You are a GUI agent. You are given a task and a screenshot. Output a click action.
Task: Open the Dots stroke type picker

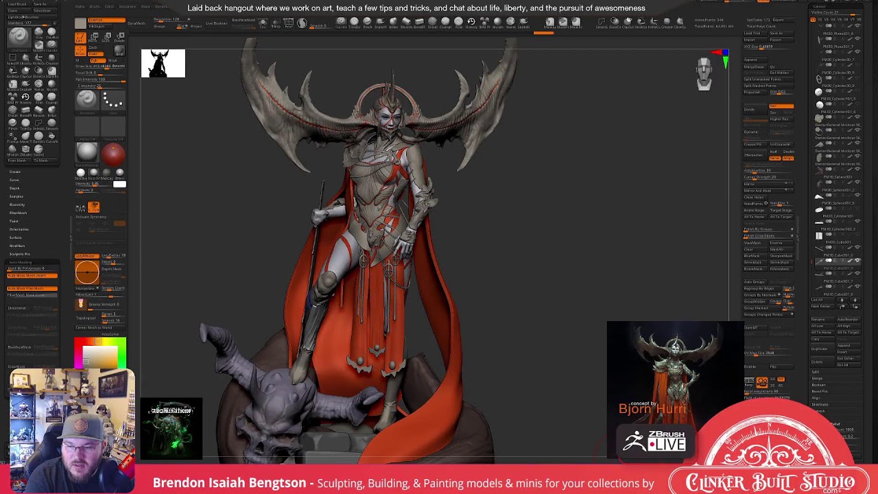click(x=113, y=103)
